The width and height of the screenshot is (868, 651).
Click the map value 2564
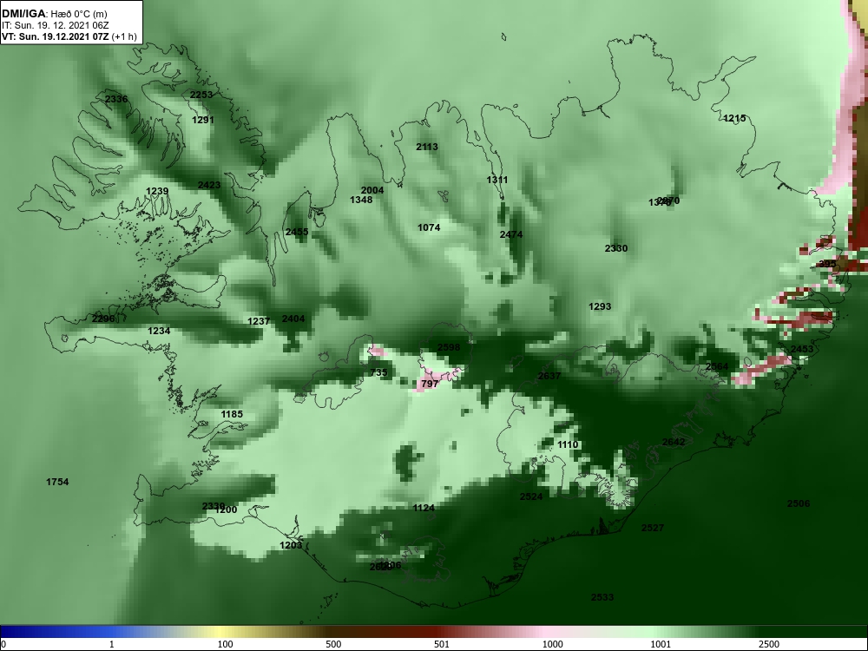(x=717, y=367)
